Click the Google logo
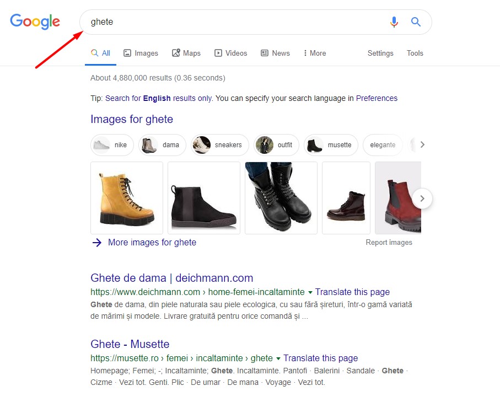 click(x=35, y=22)
